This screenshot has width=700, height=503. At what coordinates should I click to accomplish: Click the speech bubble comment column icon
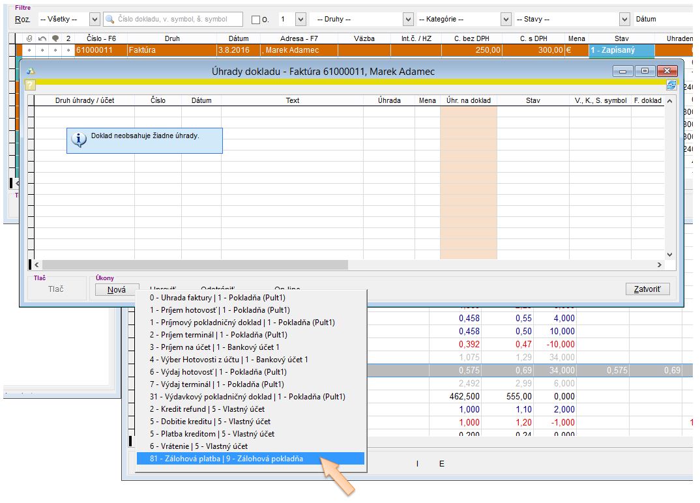[x=55, y=38]
